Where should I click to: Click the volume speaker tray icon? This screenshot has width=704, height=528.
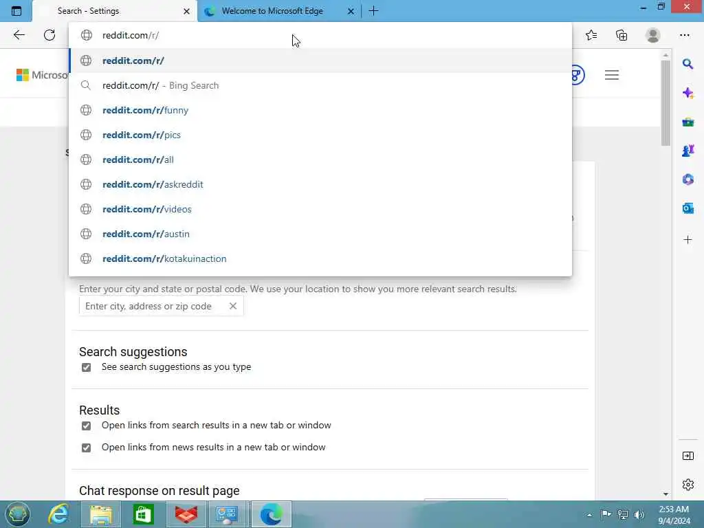pos(639,514)
